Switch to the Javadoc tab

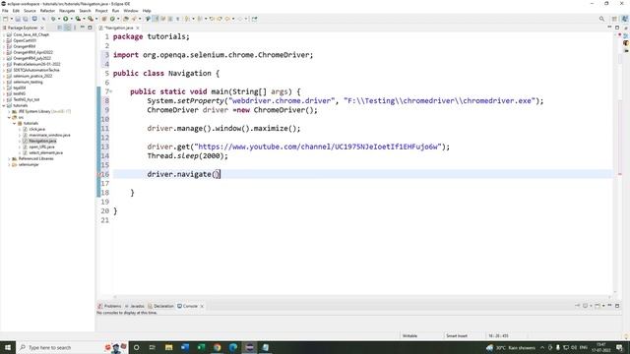point(135,306)
